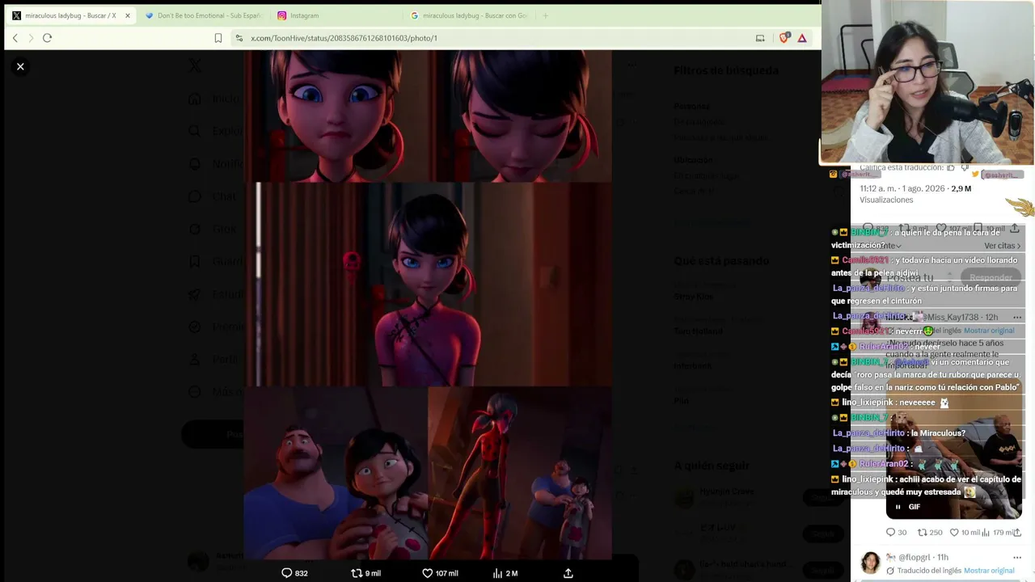
Task: Repost the photo showing 9 mil reposts
Action: 365,573
